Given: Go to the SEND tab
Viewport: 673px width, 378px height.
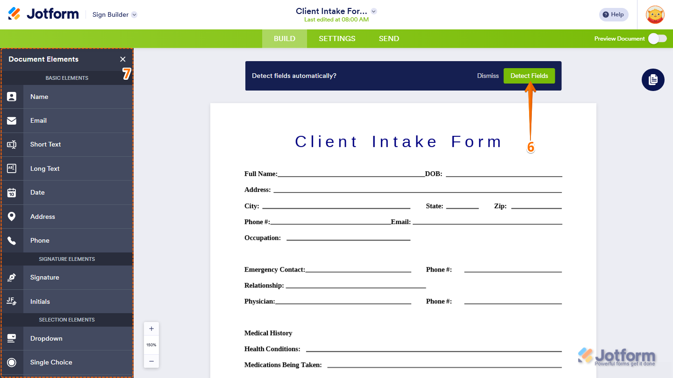Looking at the screenshot, I should (389, 39).
